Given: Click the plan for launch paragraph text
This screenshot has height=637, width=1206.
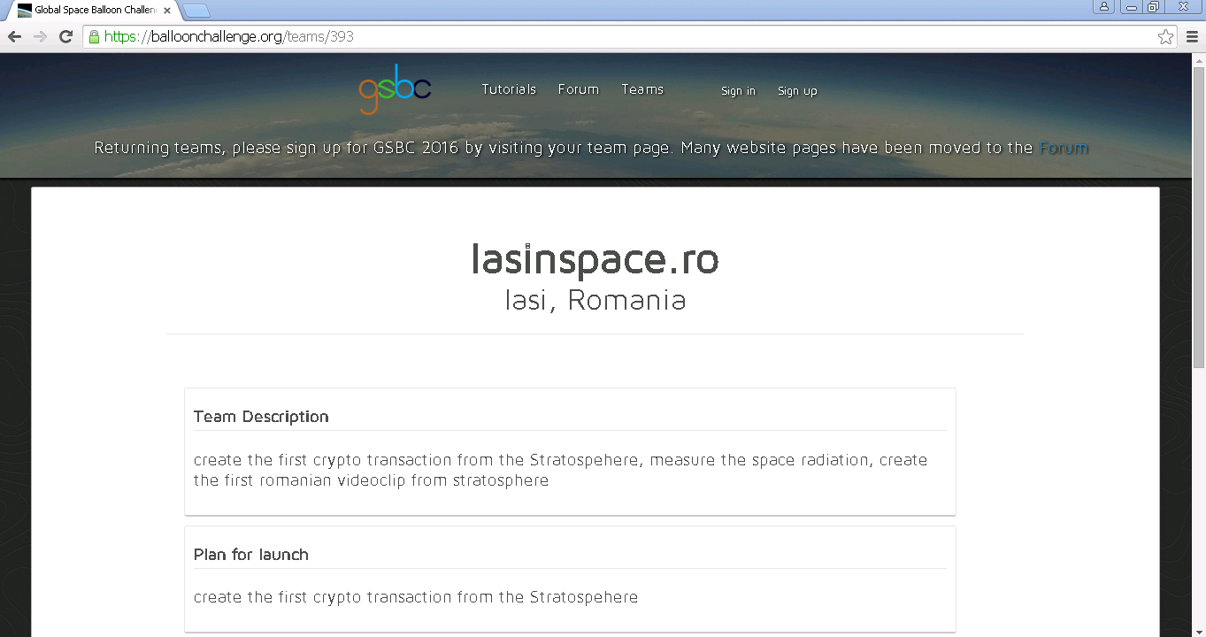Looking at the screenshot, I should click(x=416, y=597).
